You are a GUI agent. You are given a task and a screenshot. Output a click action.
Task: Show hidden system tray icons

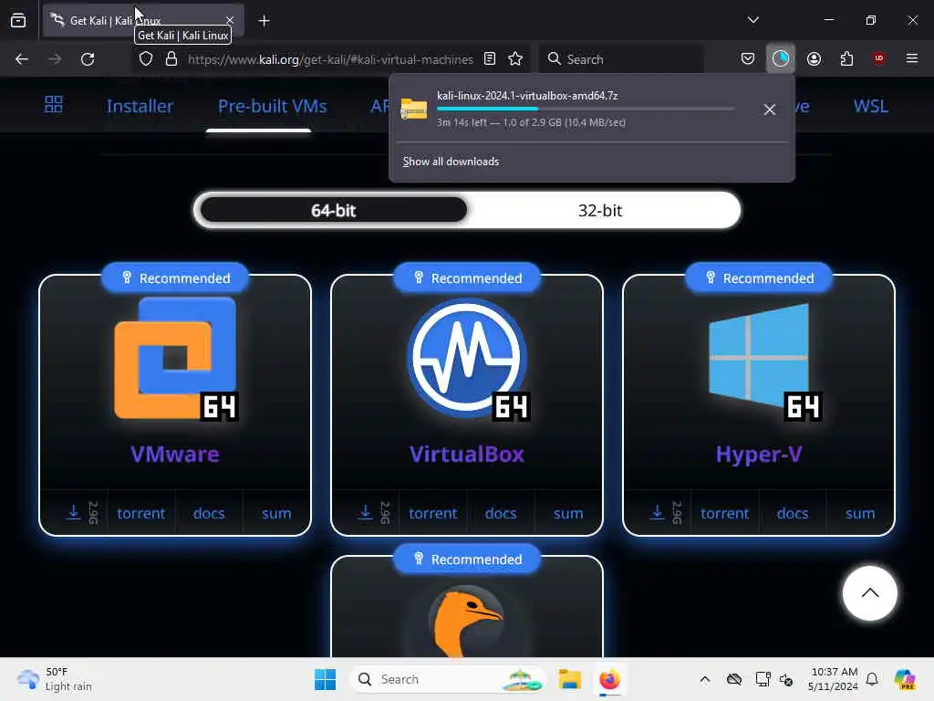(x=705, y=679)
